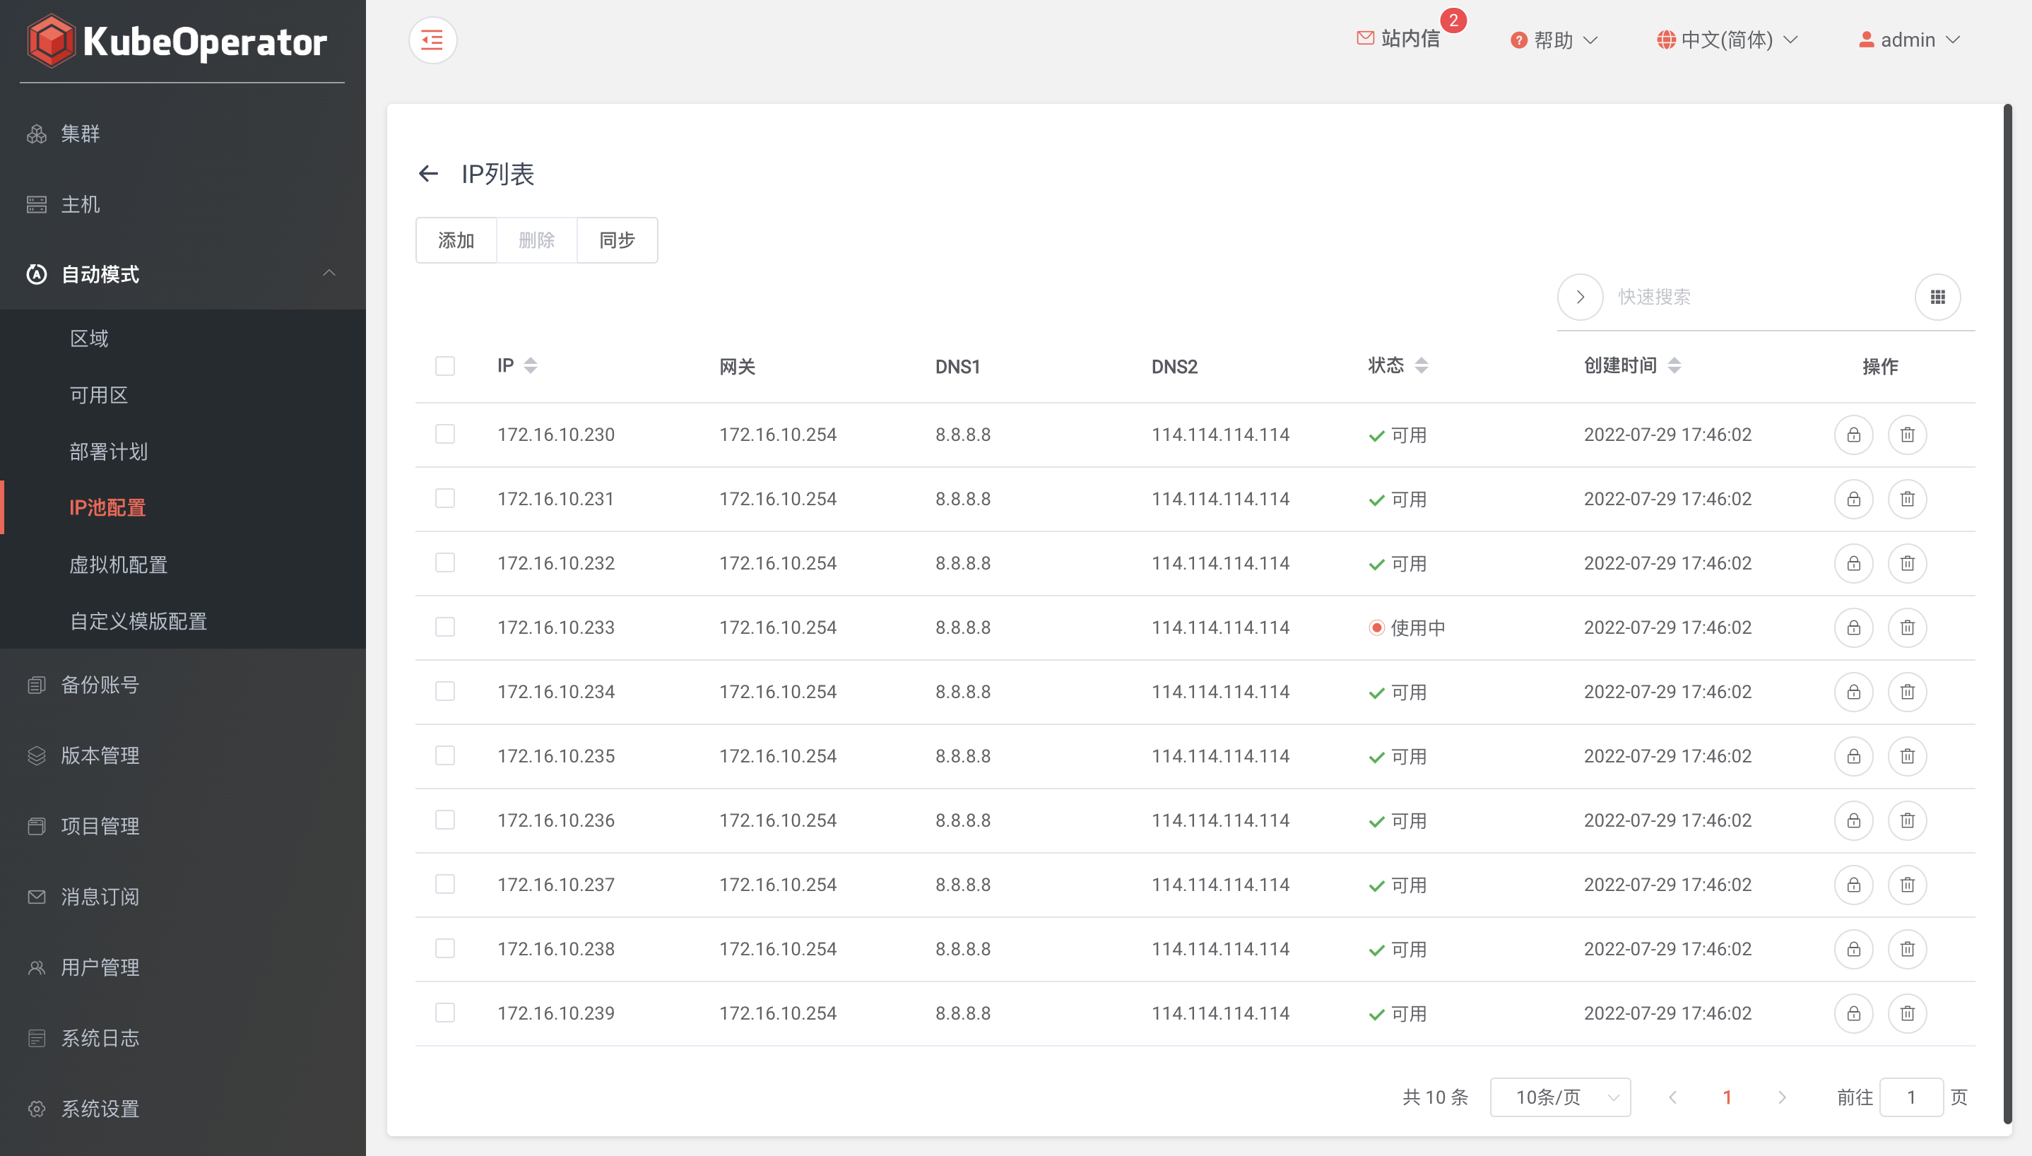Viewport: 2032px width, 1156px height.
Task: Open 版本管理 in the sidebar
Action: 182,755
